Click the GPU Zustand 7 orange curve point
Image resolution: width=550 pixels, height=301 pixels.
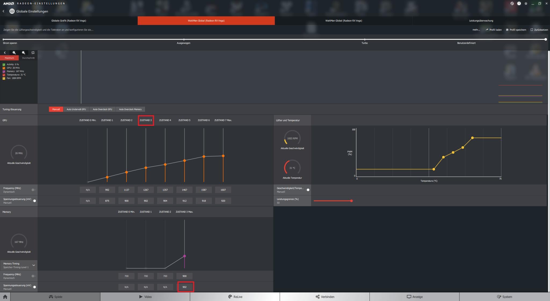point(223,156)
